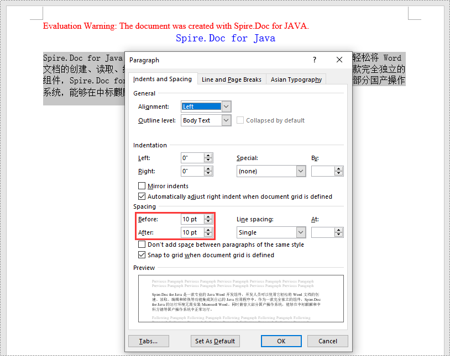
Task: Enable the Mirror indents checkbox
Action: point(142,186)
